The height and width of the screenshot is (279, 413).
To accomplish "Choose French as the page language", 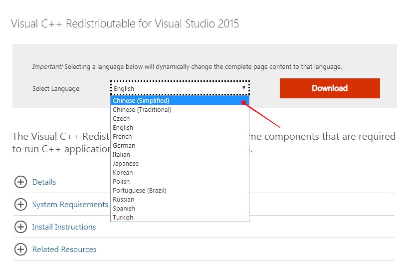I will 122,137.
